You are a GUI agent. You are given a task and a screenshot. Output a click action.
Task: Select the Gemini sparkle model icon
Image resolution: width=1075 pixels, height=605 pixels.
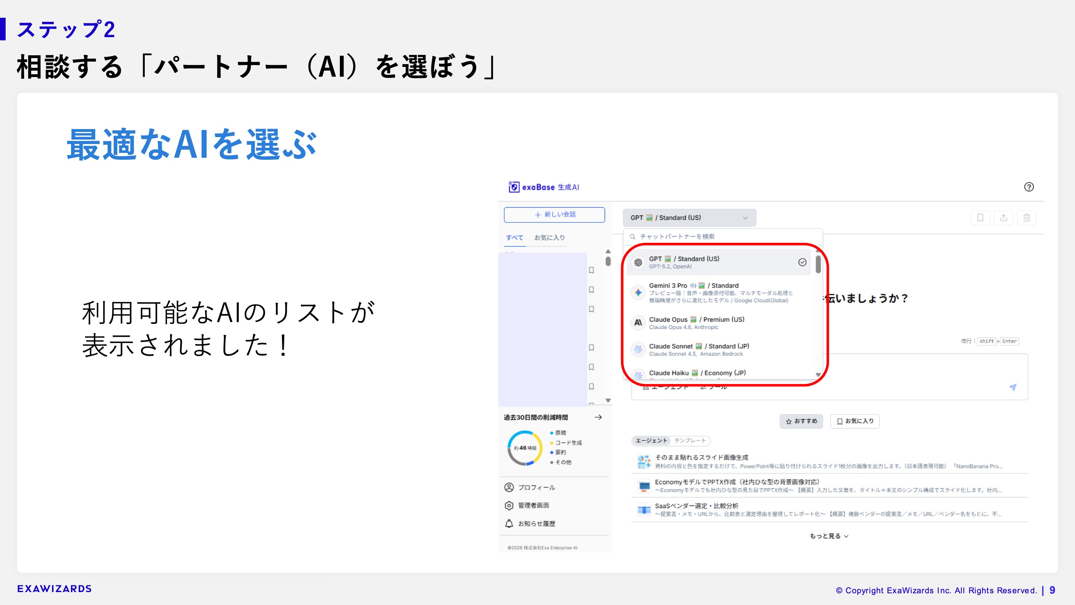coord(638,293)
